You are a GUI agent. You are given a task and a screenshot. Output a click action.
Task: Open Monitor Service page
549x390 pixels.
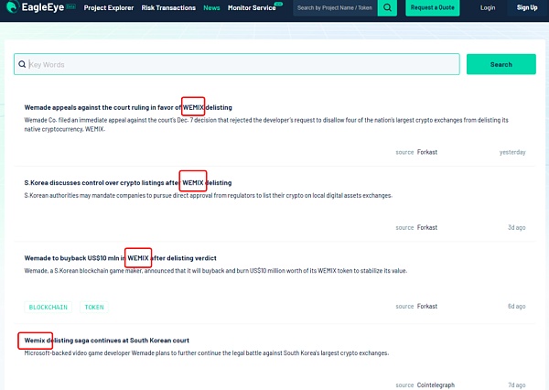(252, 7)
